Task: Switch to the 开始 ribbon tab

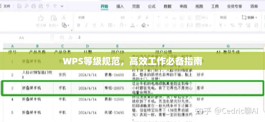Action: [104, 6]
